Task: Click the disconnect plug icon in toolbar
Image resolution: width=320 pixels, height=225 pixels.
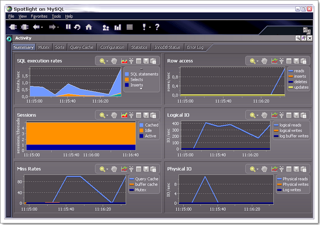Action: point(24,27)
